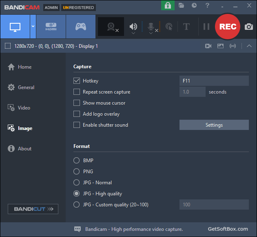Start recording with the REC button
Viewport: 257px width, 237px height.
228,27
